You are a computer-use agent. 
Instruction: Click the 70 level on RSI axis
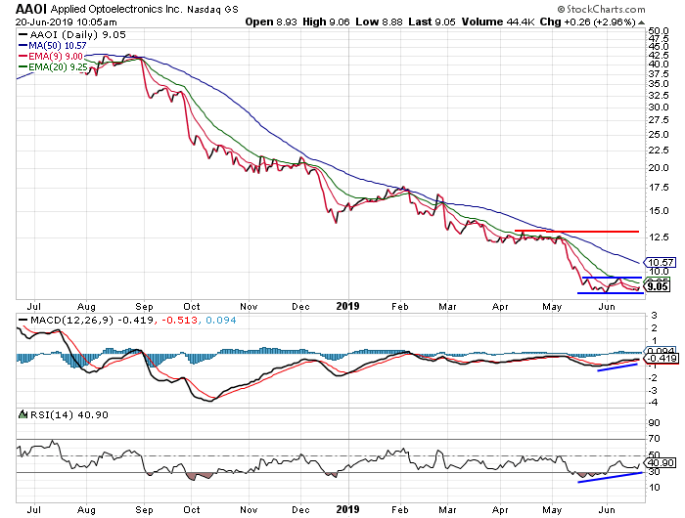[654, 439]
